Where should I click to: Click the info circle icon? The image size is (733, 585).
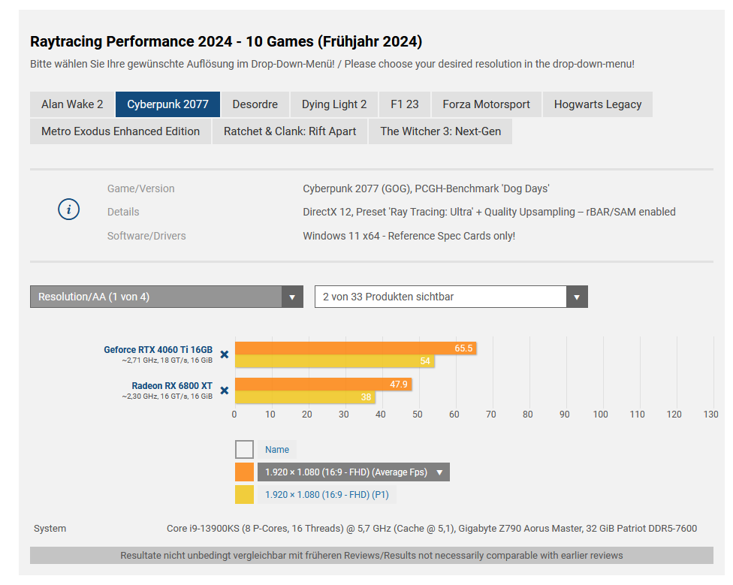point(69,210)
